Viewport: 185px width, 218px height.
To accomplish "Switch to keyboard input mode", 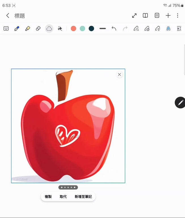I will (6, 28).
